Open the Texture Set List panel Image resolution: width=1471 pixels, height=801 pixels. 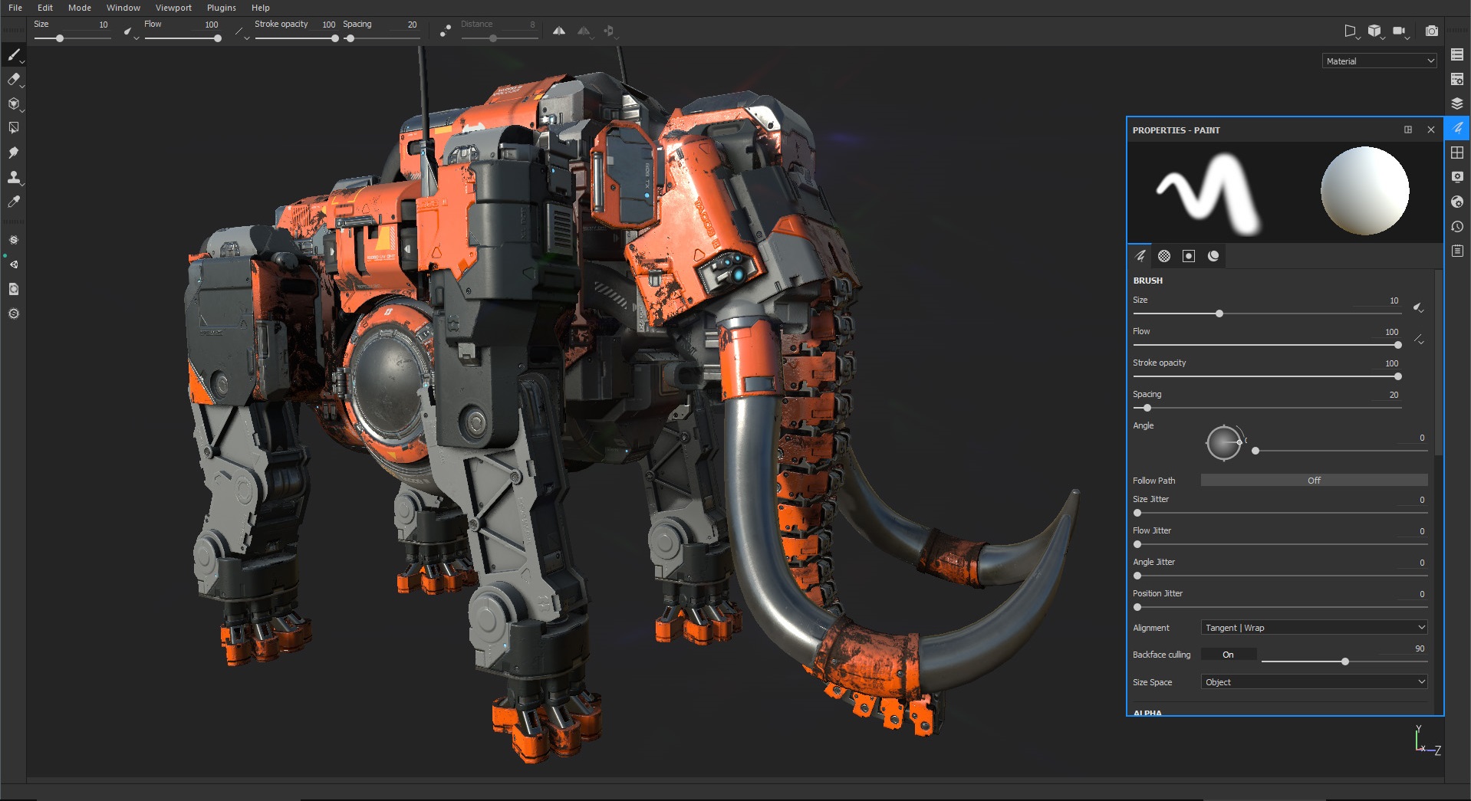[1457, 54]
